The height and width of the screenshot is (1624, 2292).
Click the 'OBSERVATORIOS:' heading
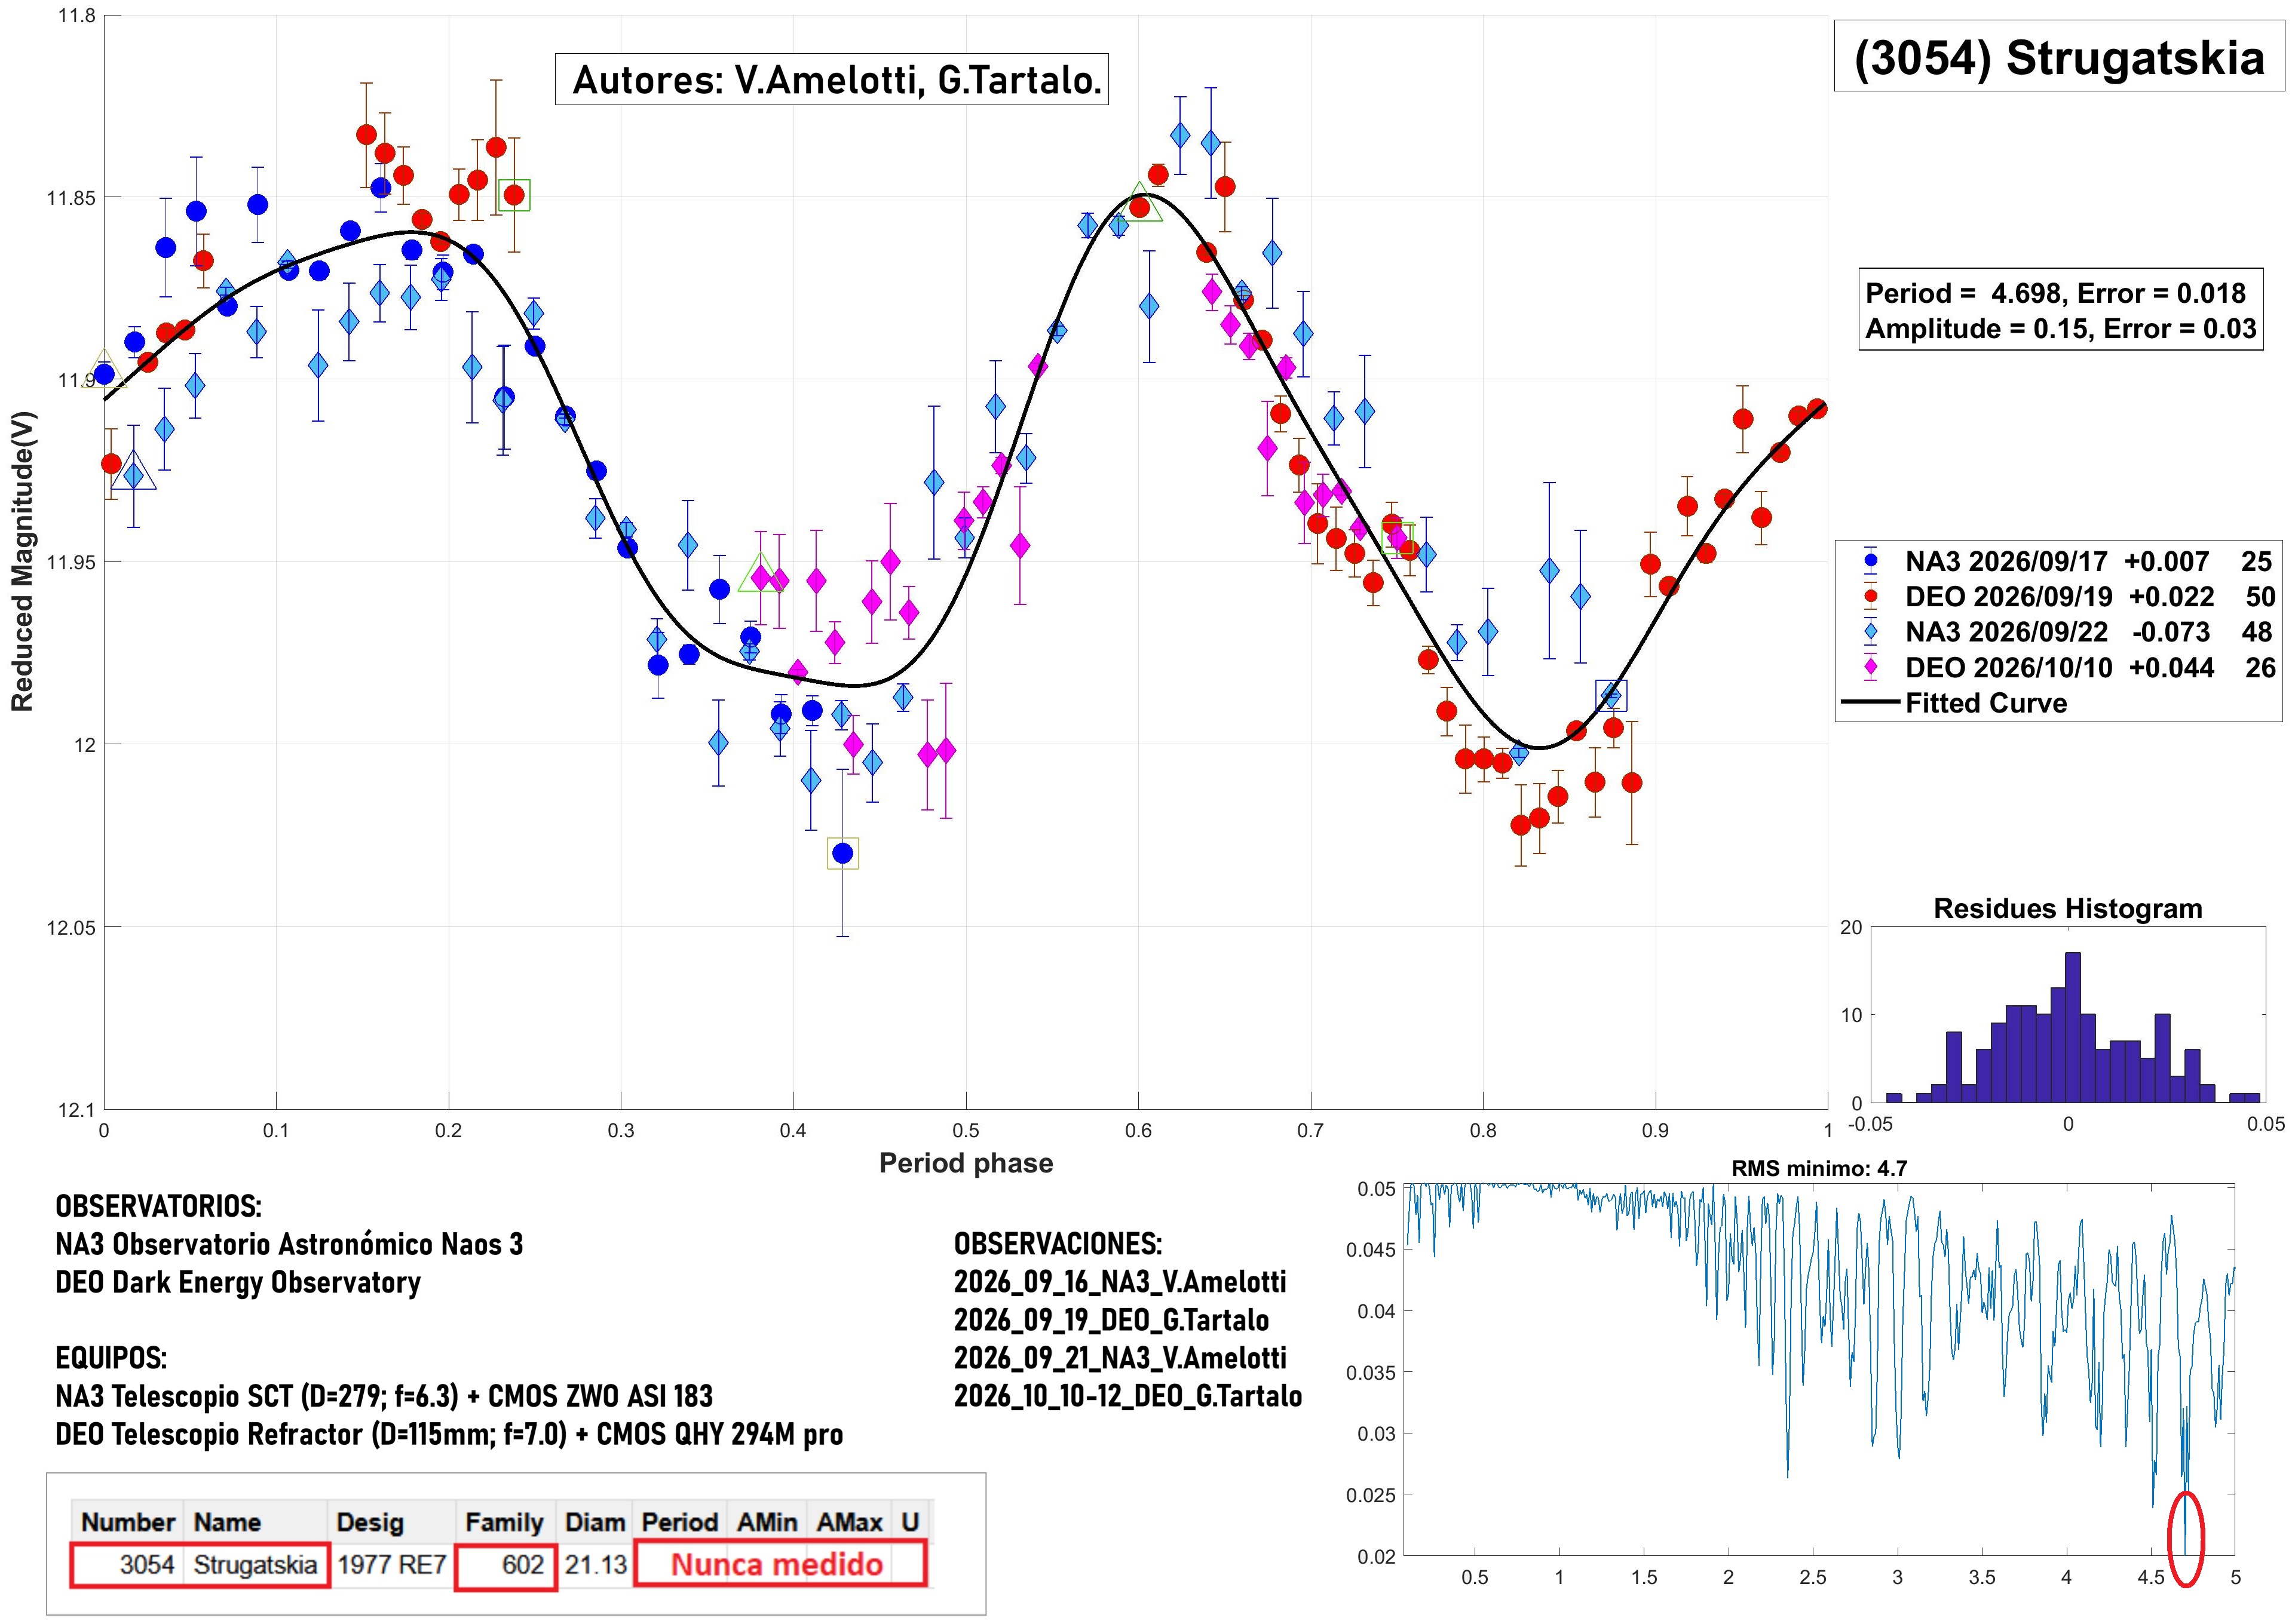[158, 1206]
